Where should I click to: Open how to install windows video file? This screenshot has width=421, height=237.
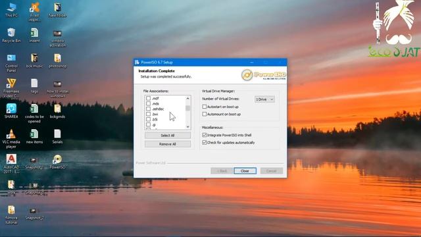57,89
